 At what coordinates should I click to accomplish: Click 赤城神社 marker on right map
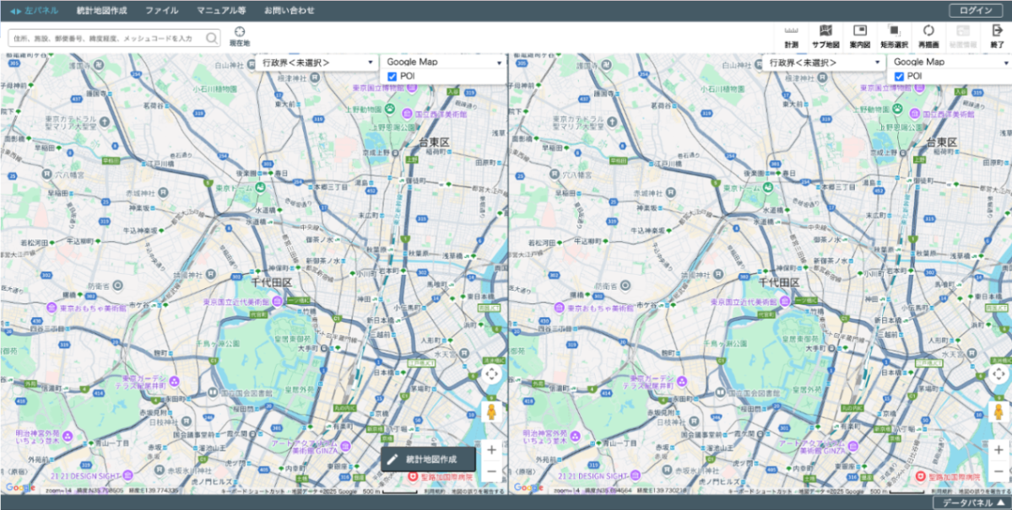pyautogui.click(x=671, y=192)
